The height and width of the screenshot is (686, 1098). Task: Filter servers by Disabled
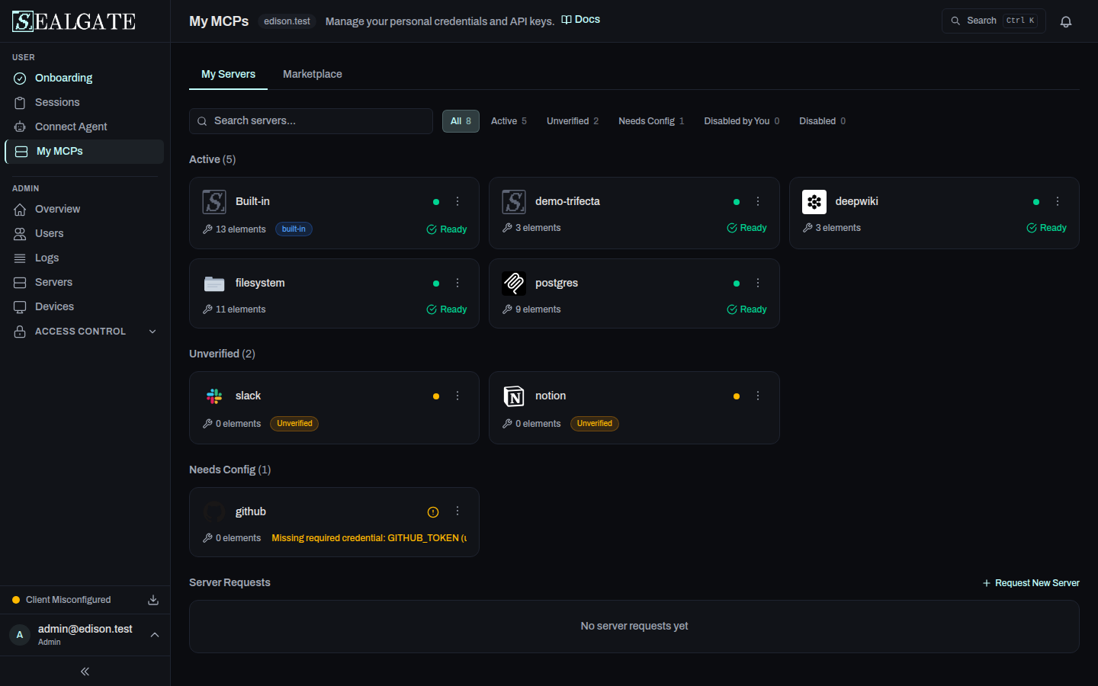tap(822, 121)
